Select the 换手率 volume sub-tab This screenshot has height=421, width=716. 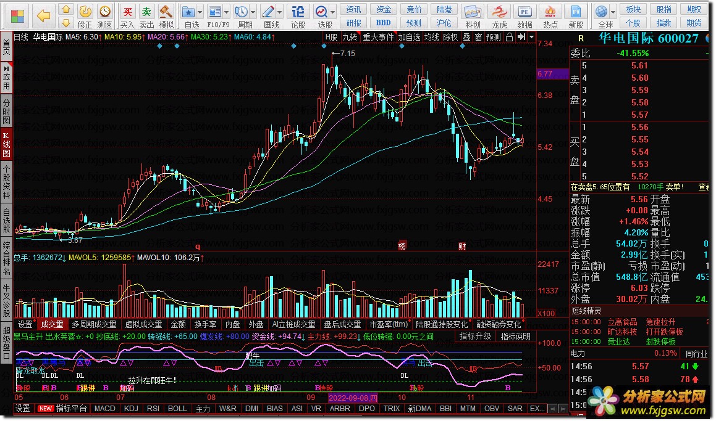coord(206,324)
